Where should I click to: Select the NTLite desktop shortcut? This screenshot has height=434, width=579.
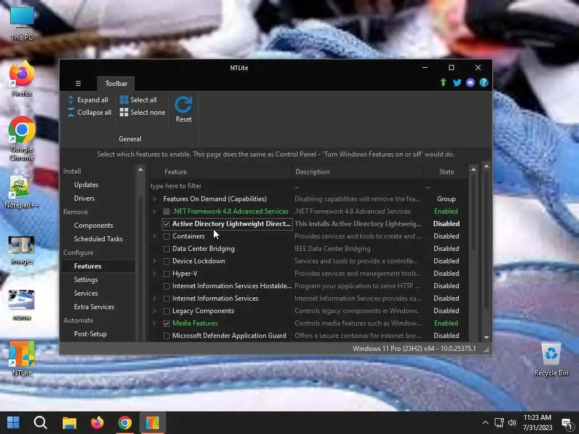point(22,358)
